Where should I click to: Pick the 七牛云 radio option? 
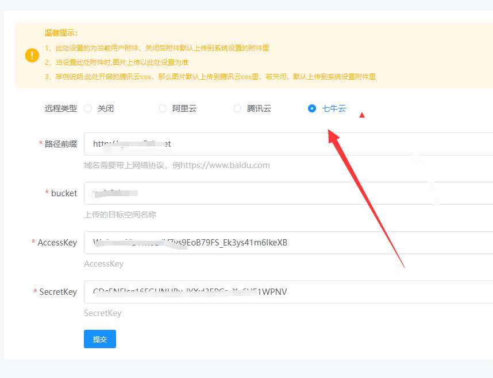tap(312, 108)
